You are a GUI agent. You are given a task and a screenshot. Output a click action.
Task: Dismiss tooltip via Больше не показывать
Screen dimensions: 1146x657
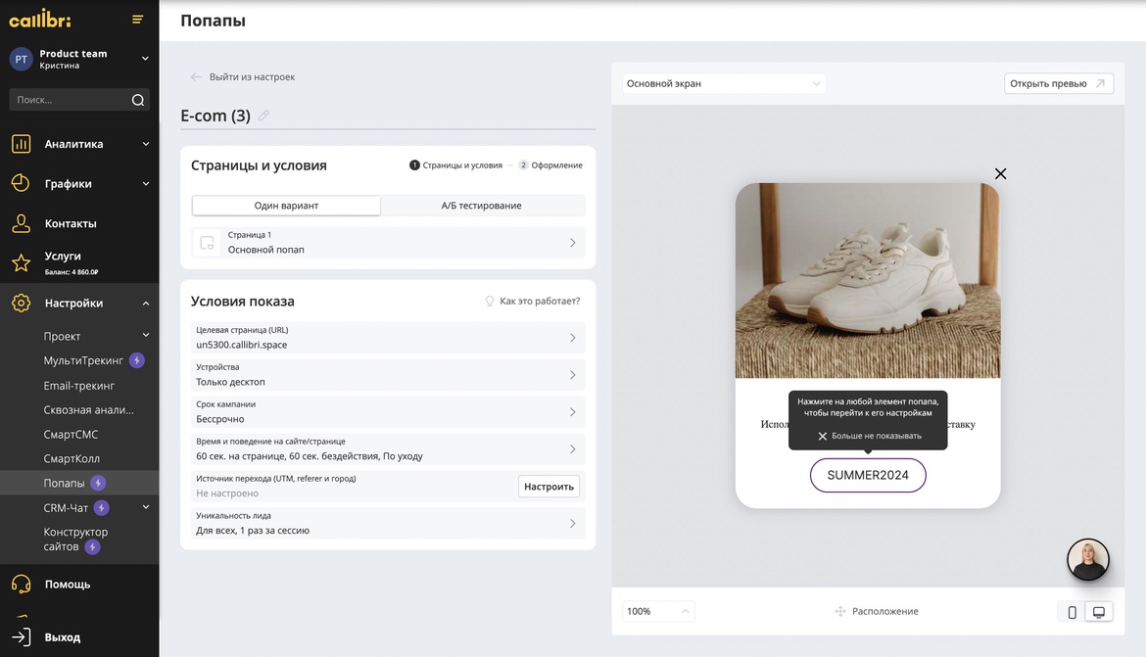tap(870, 436)
